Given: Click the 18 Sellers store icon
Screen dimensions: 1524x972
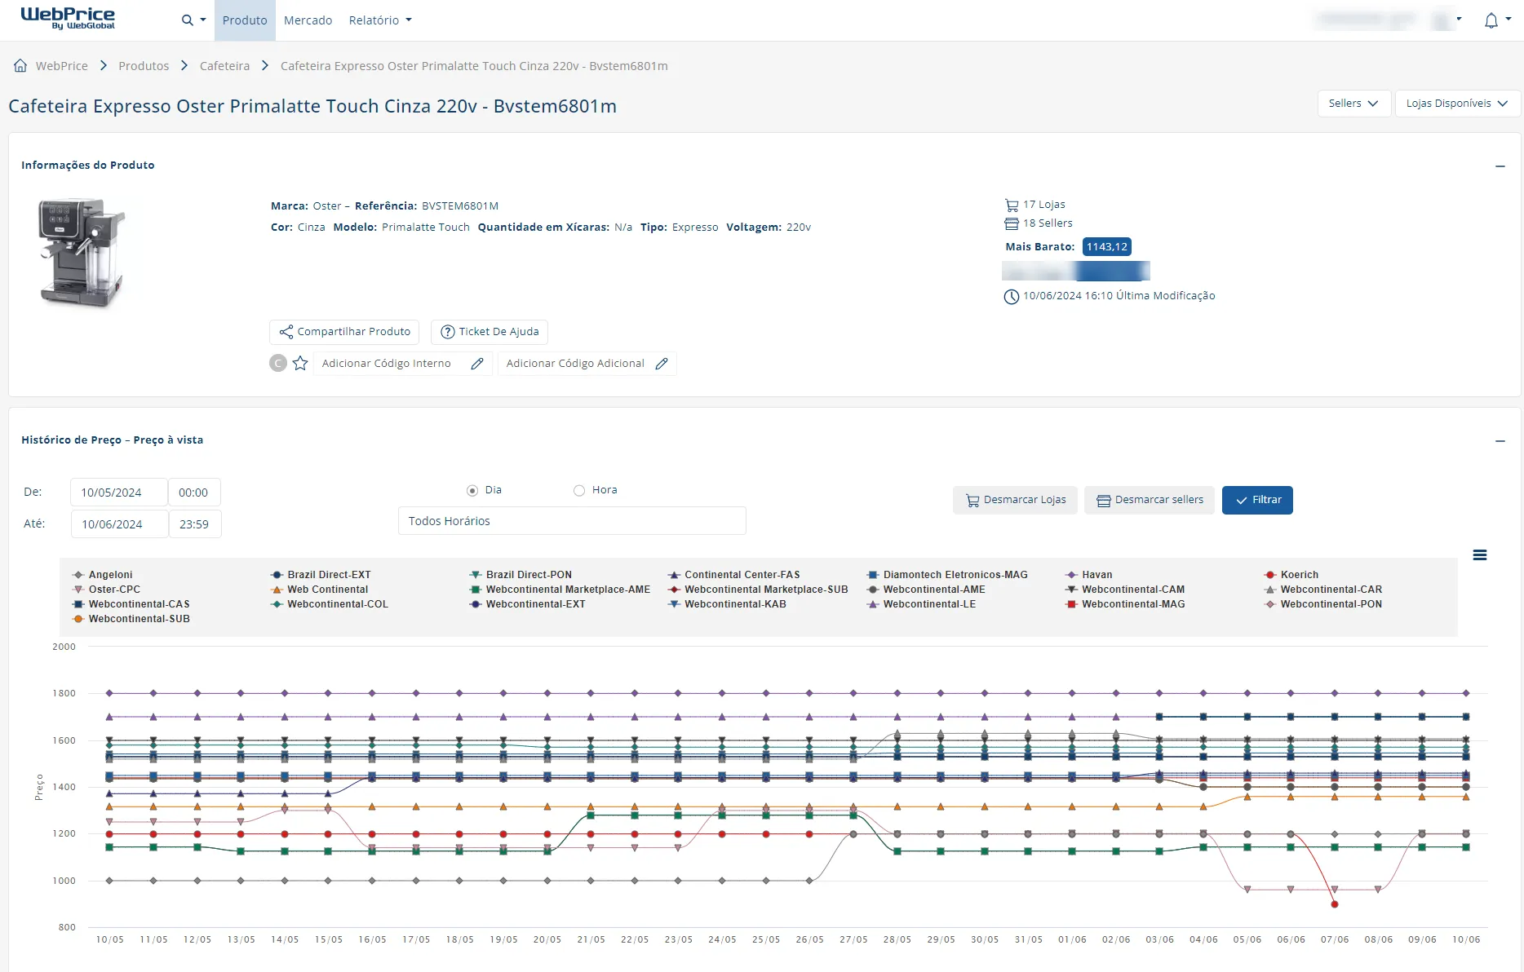Looking at the screenshot, I should tap(1012, 223).
